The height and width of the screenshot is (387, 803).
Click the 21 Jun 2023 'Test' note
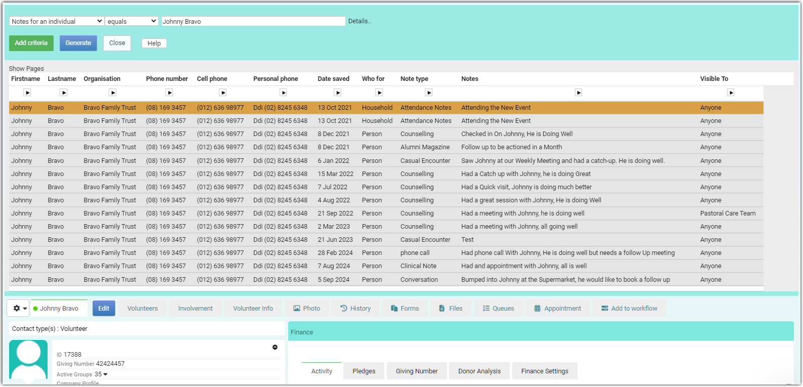pos(467,240)
